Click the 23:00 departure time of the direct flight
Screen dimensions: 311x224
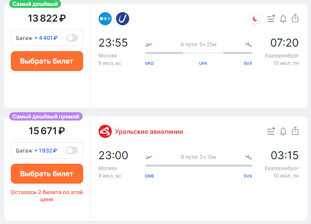(113, 155)
